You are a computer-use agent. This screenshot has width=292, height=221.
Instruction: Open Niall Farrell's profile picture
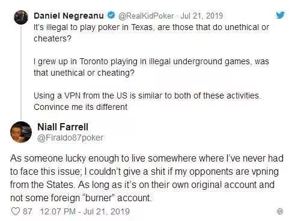tap(21, 132)
